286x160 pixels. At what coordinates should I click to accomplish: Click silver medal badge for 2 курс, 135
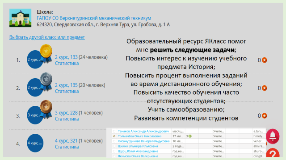click(46, 82)
